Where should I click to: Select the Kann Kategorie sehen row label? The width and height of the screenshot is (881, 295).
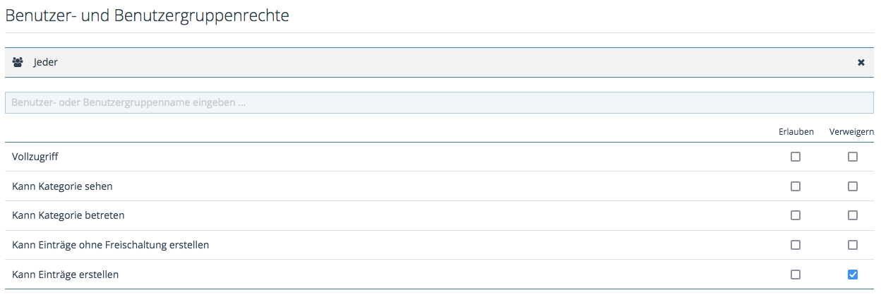pyautogui.click(x=62, y=186)
